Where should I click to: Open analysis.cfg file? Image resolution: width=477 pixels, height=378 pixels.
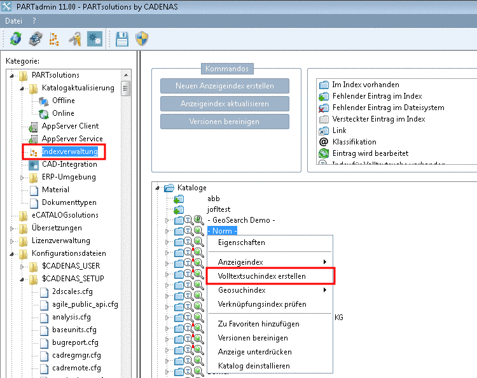coord(71,317)
